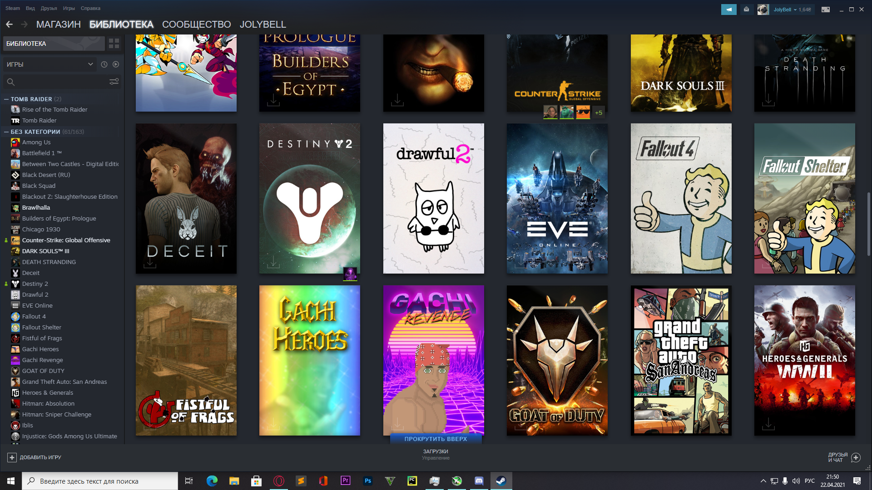The width and height of the screenshot is (872, 490).
Task: Collapse the TOMB RAIDER category
Action: [6, 99]
